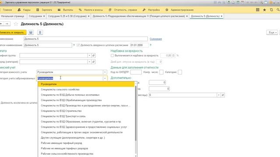Select Другие служащие (делопроизводители) option
This screenshot has width=280, height=157.
pyautogui.click(x=86, y=138)
